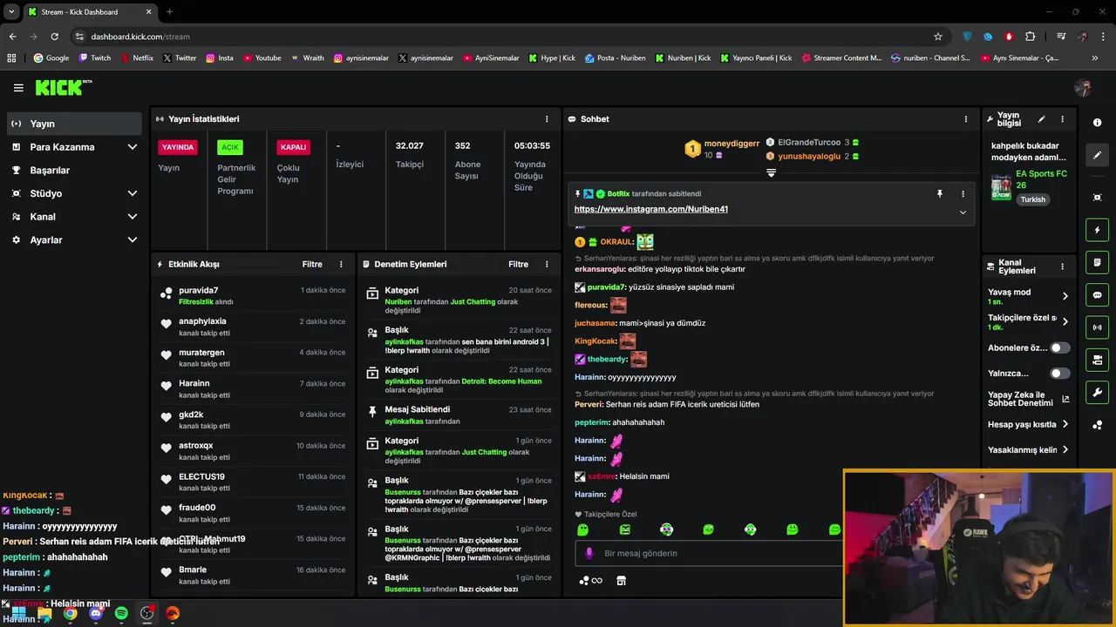Image resolution: width=1116 pixels, height=627 pixels.
Task: Open the Nuriben41 Instagram link
Action: pos(650,209)
